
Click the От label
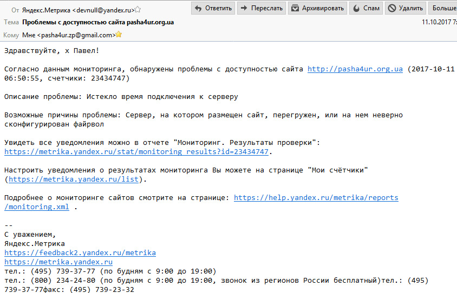pos(16,10)
